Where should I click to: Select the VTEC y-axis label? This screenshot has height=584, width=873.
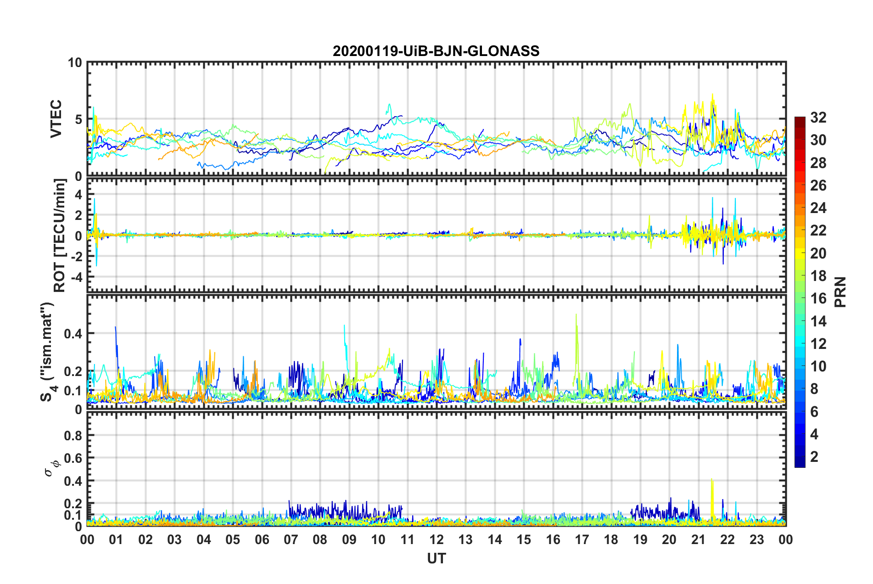click(x=56, y=119)
